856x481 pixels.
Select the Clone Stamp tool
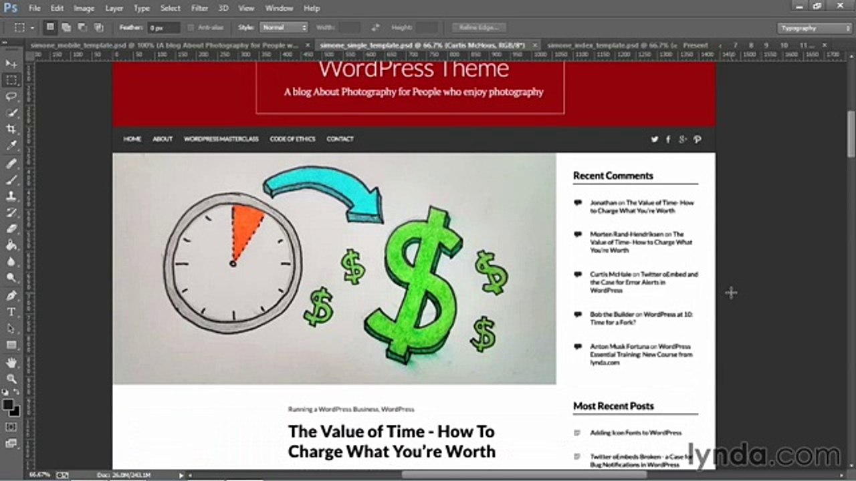coord(11,196)
